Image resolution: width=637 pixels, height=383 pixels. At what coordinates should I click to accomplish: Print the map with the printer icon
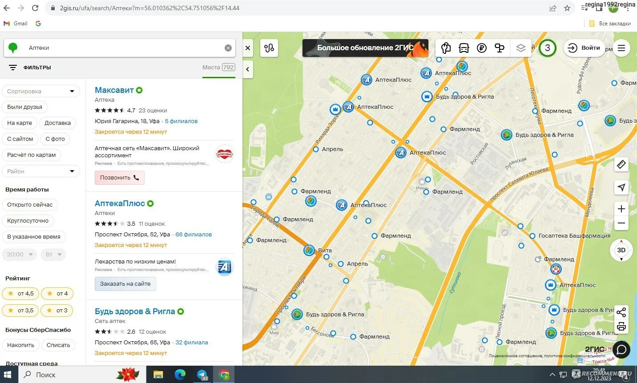pyautogui.click(x=621, y=327)
